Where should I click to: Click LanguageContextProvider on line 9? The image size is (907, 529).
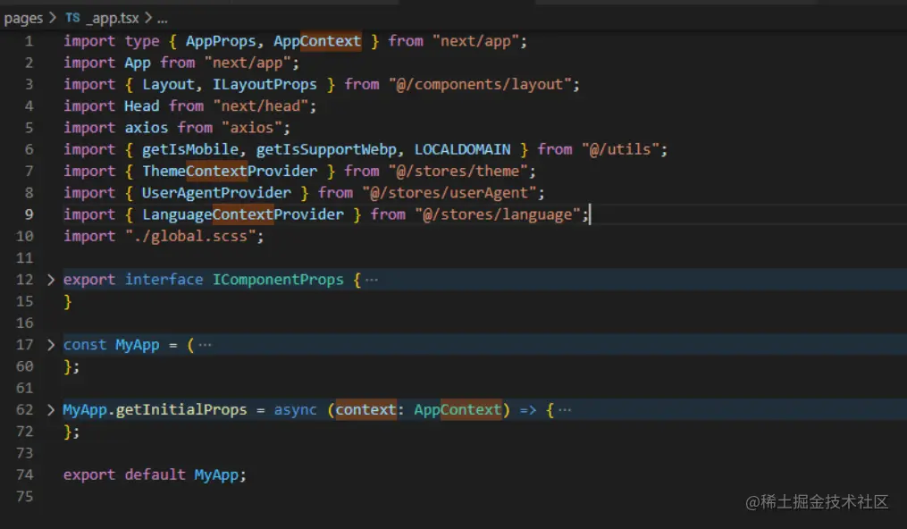coord(243,214)
